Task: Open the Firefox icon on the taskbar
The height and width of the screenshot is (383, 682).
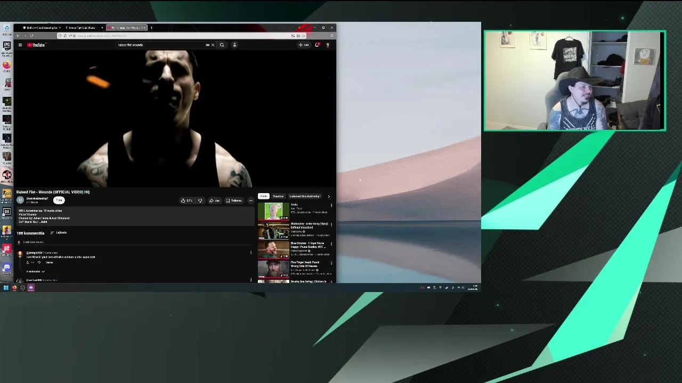Action: [x=14, y=288]
